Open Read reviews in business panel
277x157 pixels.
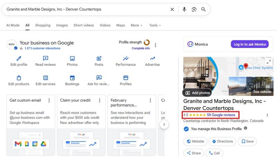tap(45, 59)
